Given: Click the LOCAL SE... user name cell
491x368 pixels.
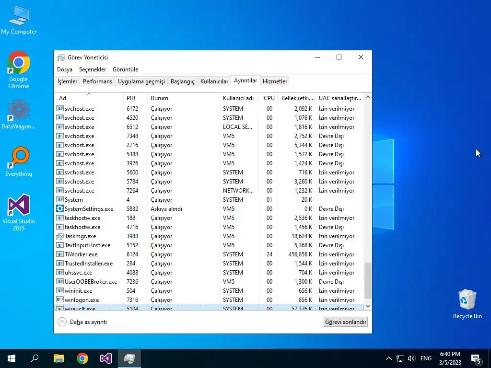Looking at the screenshot, I should click(237, 126).
